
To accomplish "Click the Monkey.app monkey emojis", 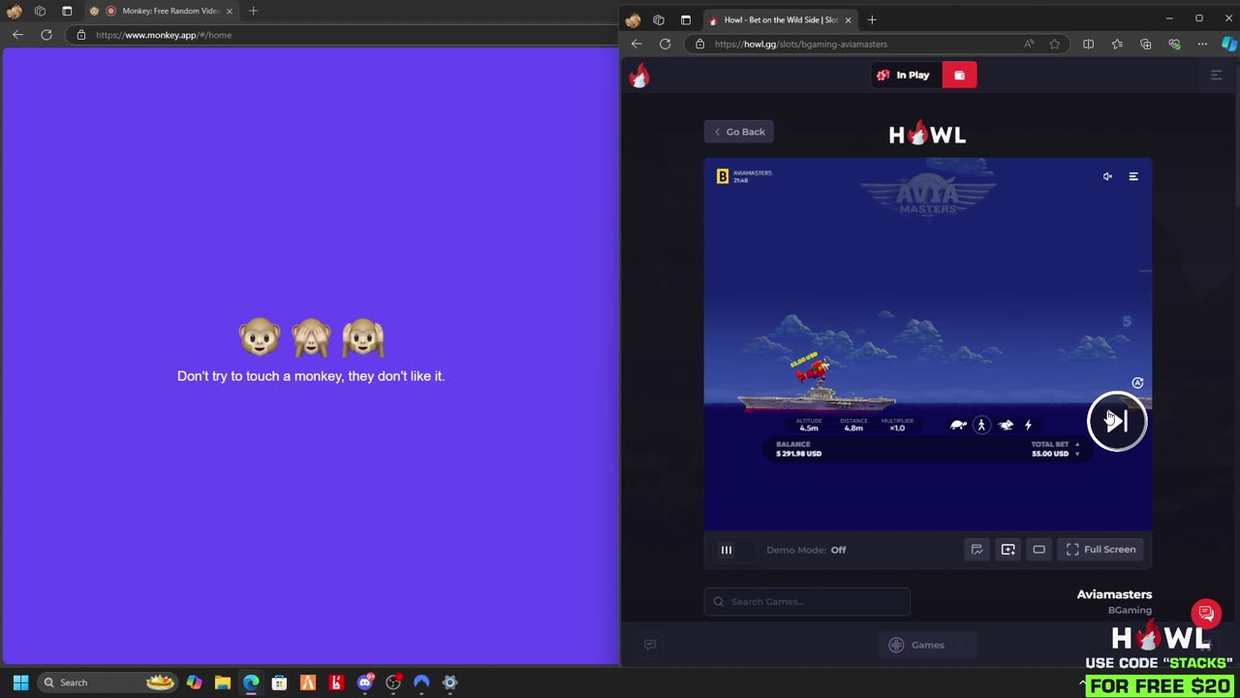I will 311,337.
